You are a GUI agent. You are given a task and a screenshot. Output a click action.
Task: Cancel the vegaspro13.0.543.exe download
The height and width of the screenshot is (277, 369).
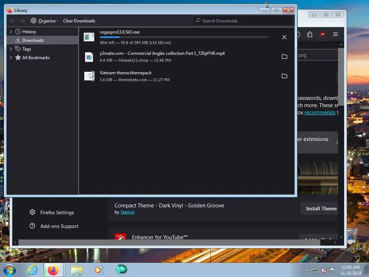(284, 37)
